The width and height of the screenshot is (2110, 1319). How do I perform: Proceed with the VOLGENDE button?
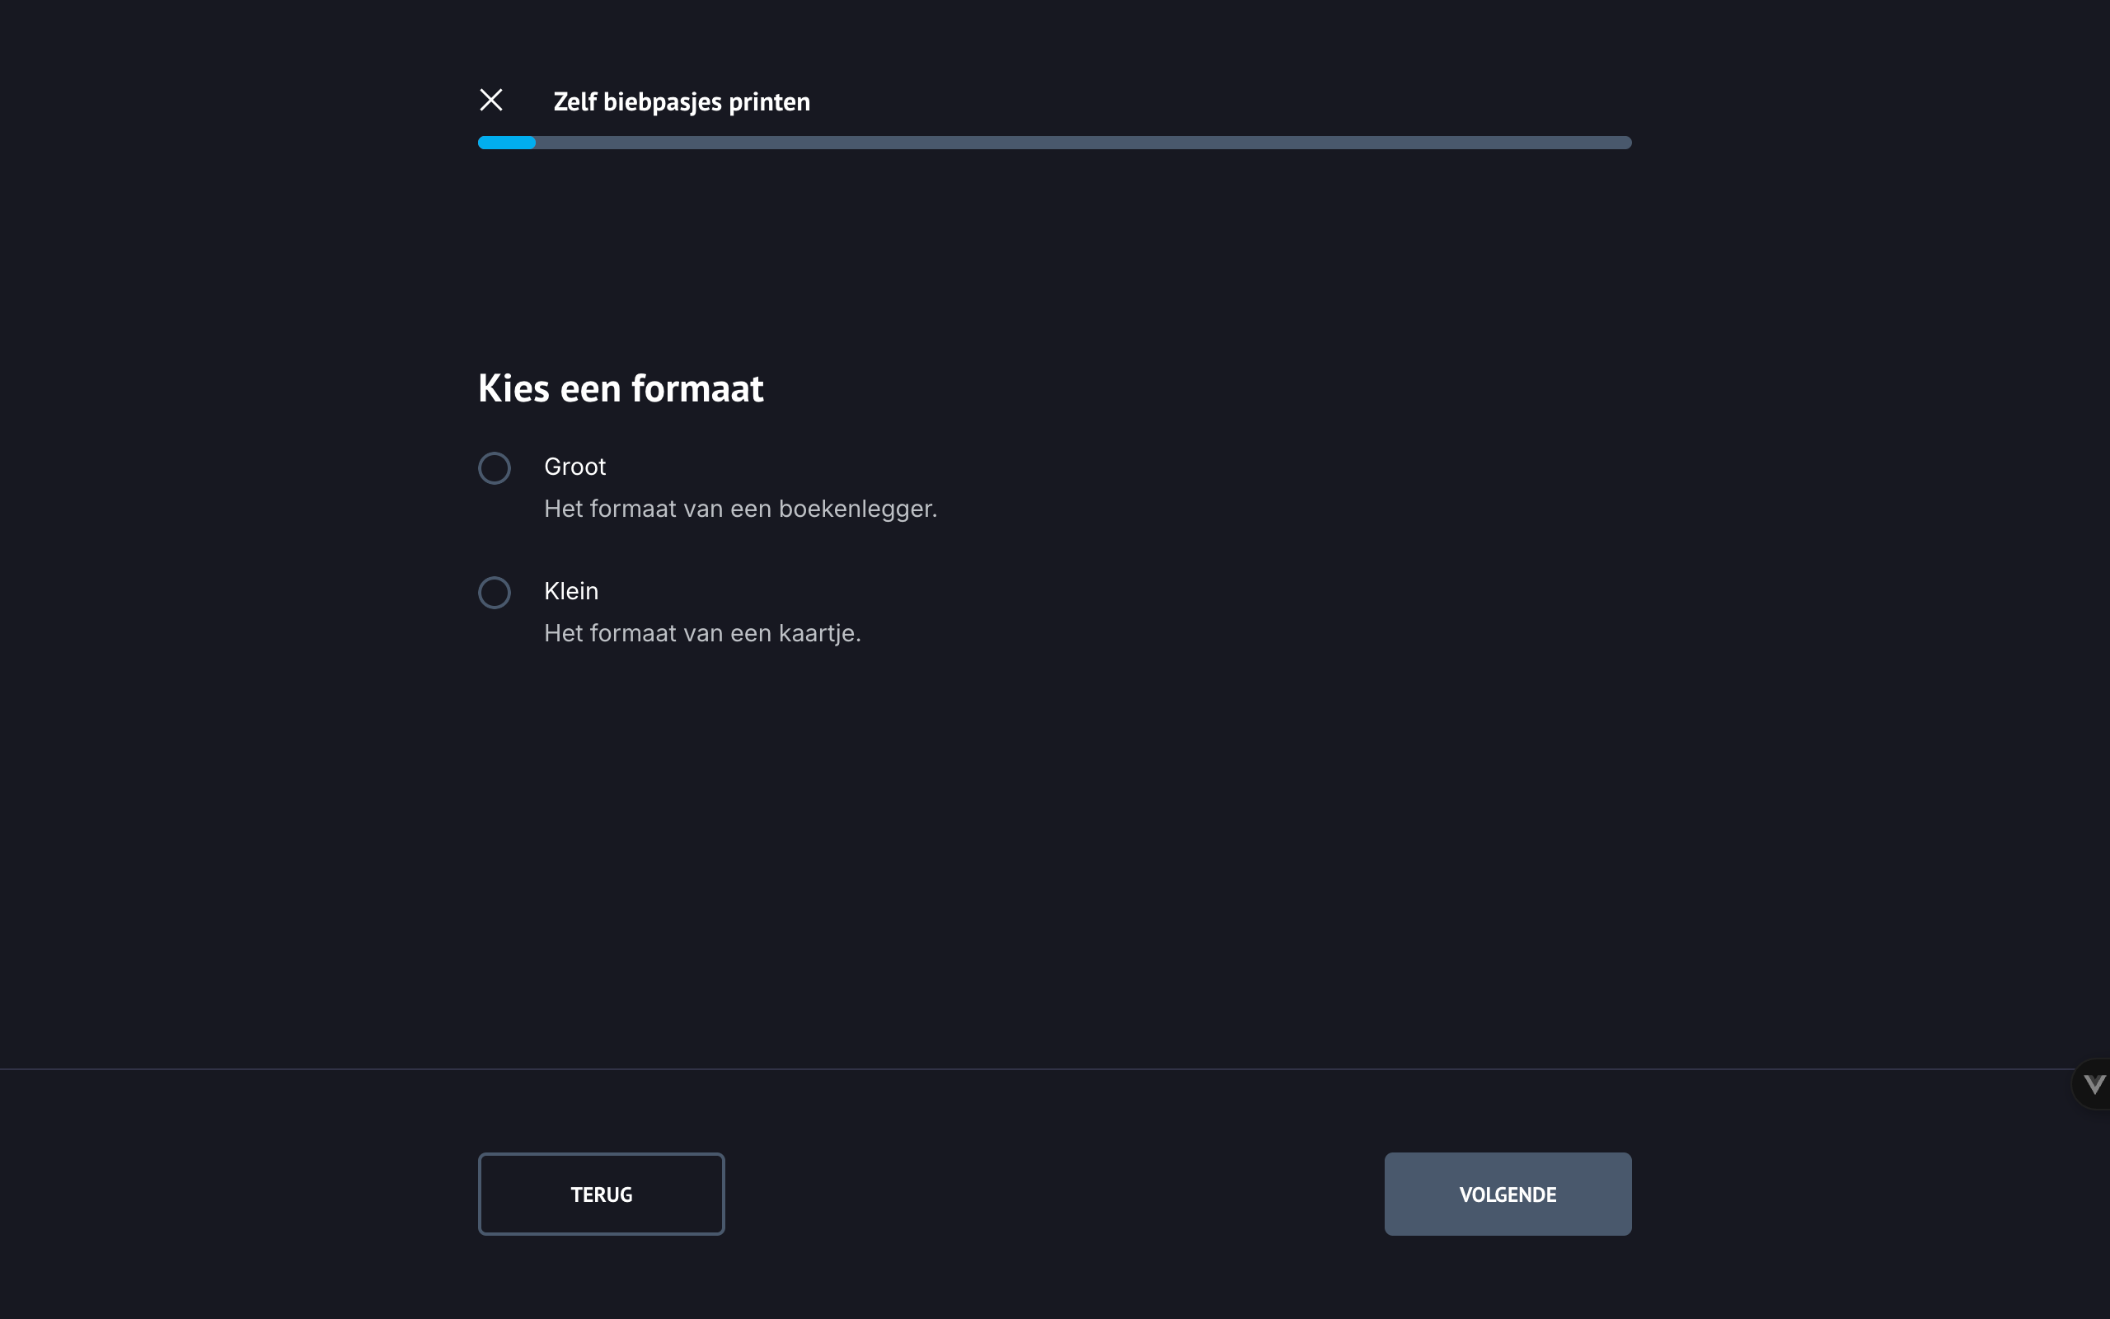[1507, 1195]
